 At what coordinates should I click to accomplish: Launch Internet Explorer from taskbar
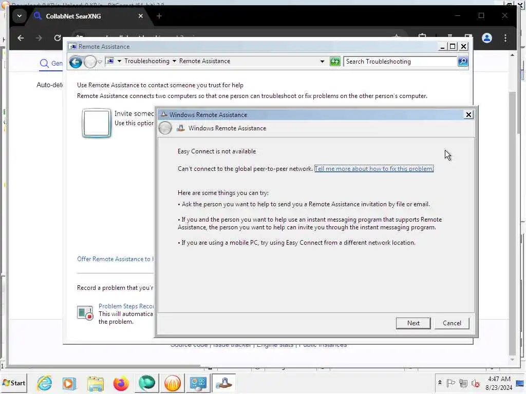pos(44,383)
